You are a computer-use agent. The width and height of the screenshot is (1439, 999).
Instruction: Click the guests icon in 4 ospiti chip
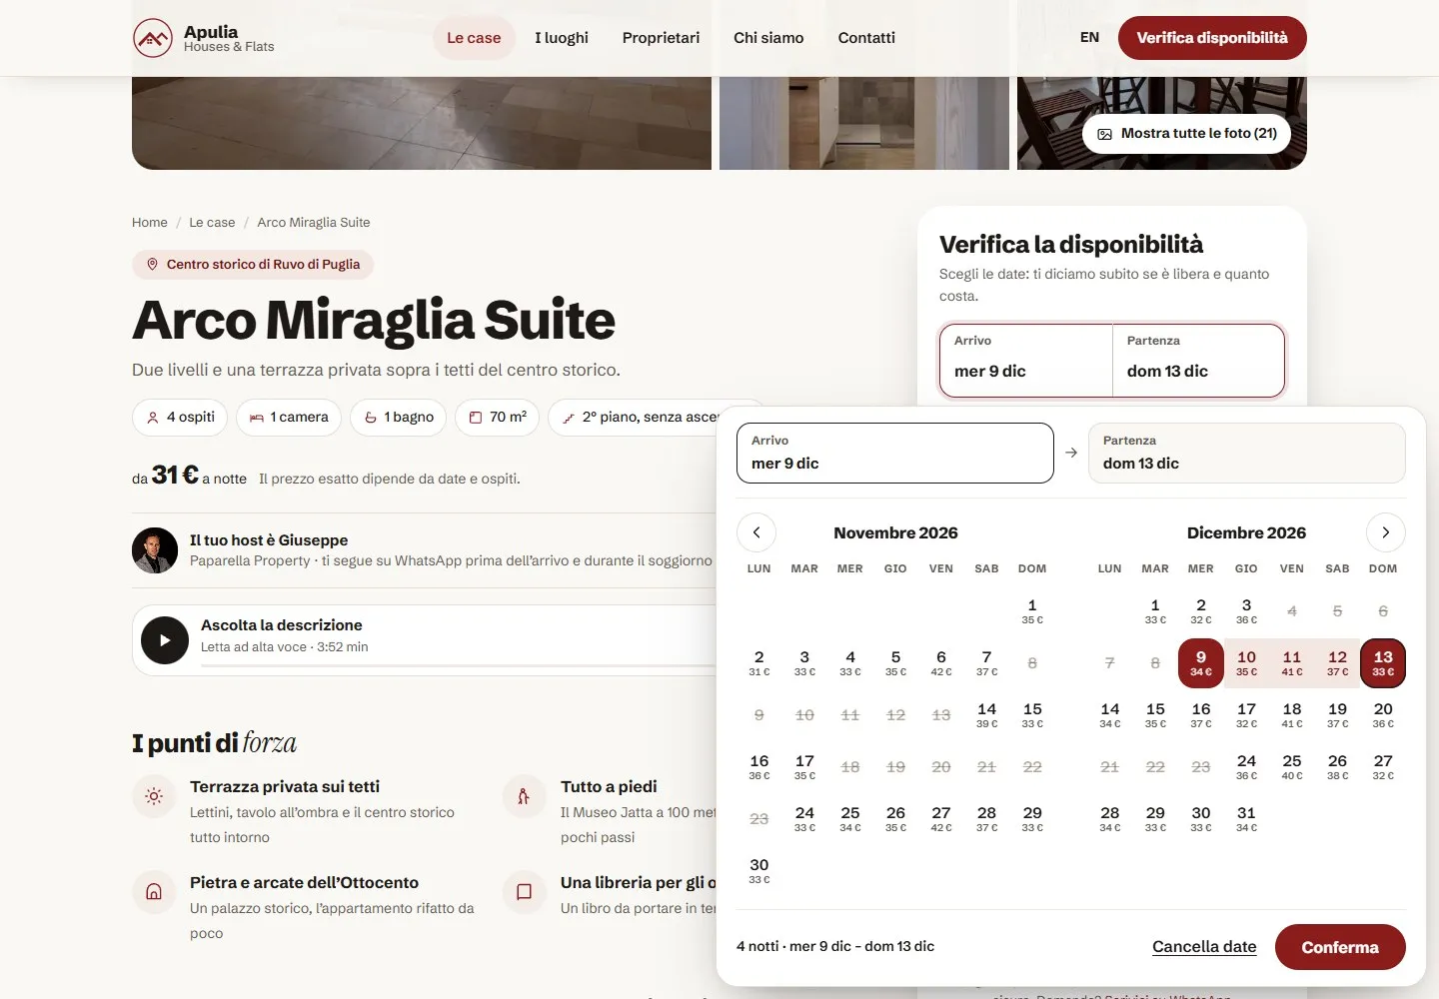153,418
